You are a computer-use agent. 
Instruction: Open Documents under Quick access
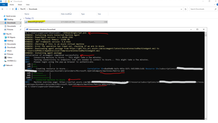(x=11, y=26)
